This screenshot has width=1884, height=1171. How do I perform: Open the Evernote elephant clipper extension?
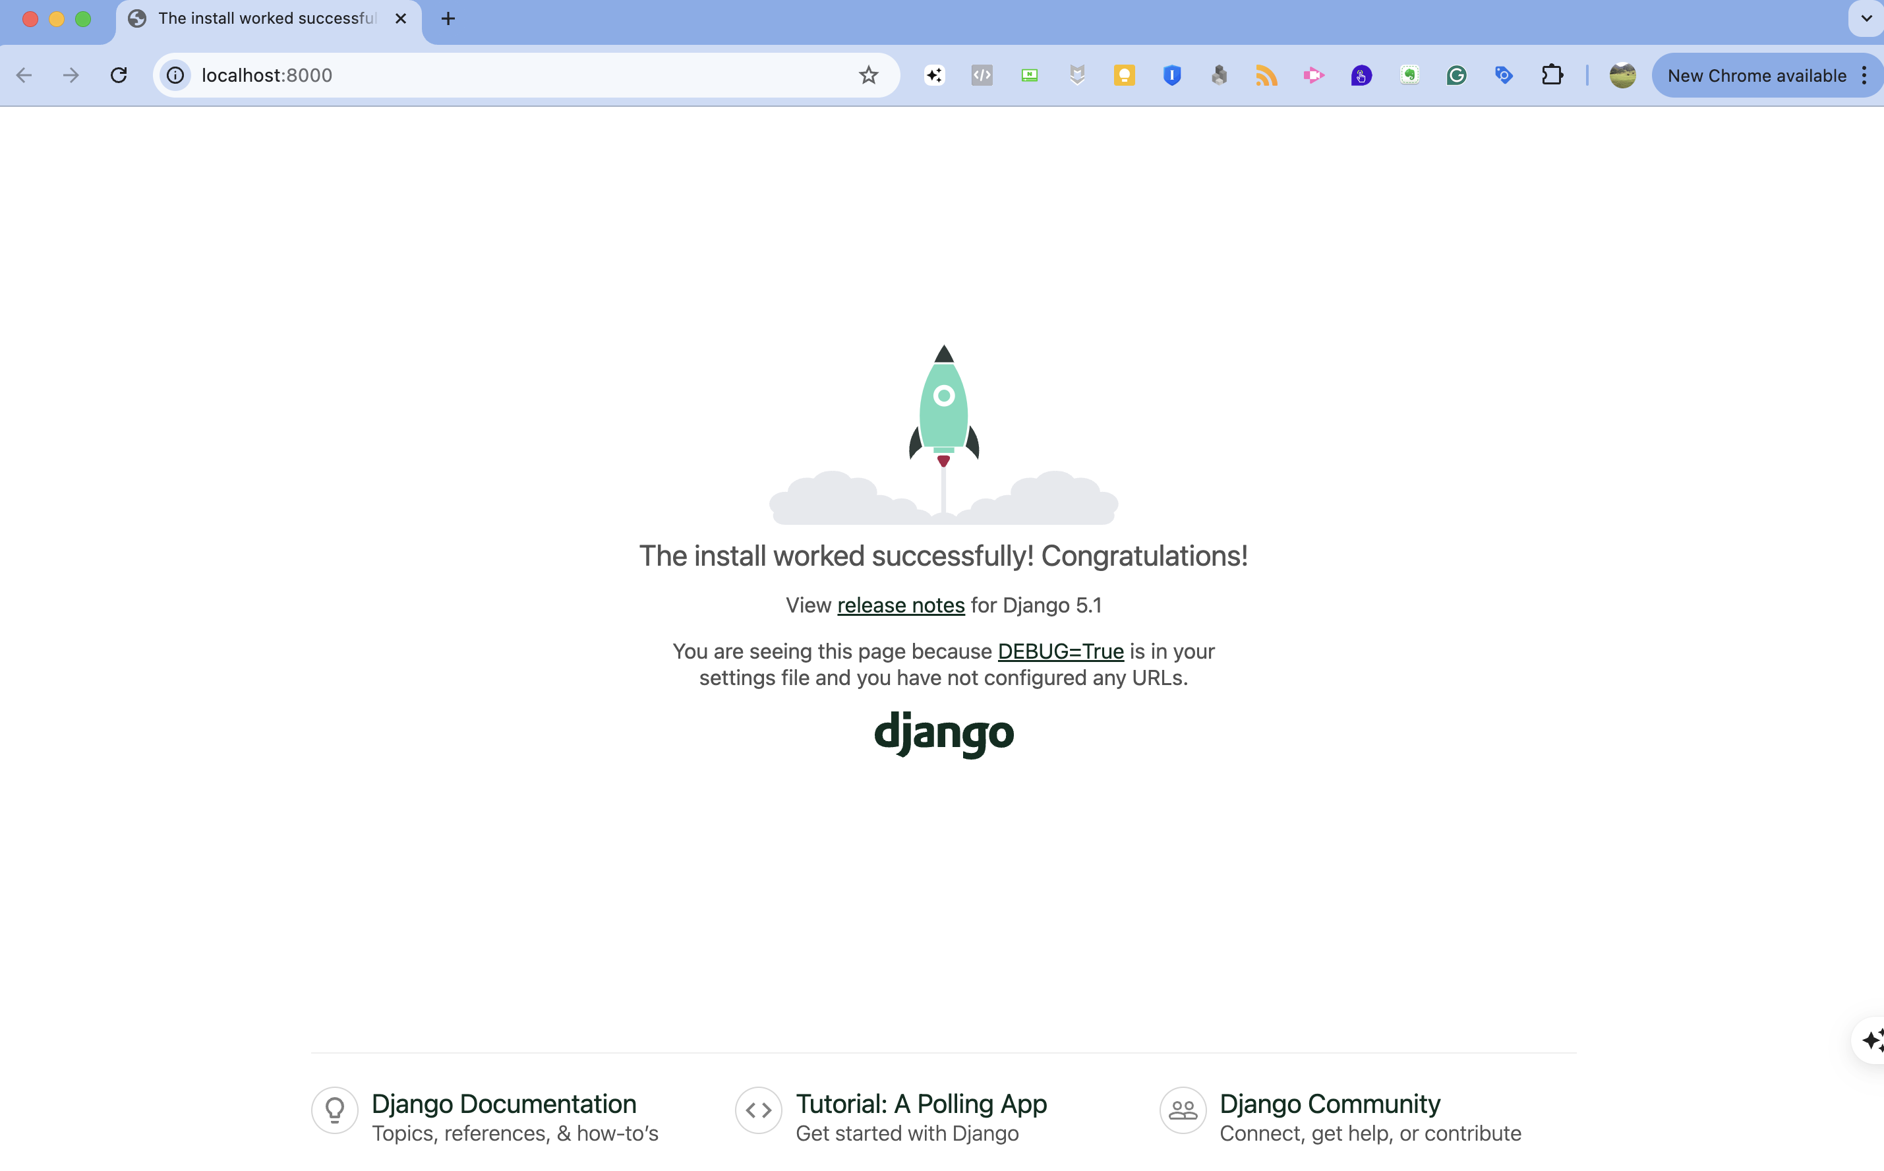[1409, 75]
